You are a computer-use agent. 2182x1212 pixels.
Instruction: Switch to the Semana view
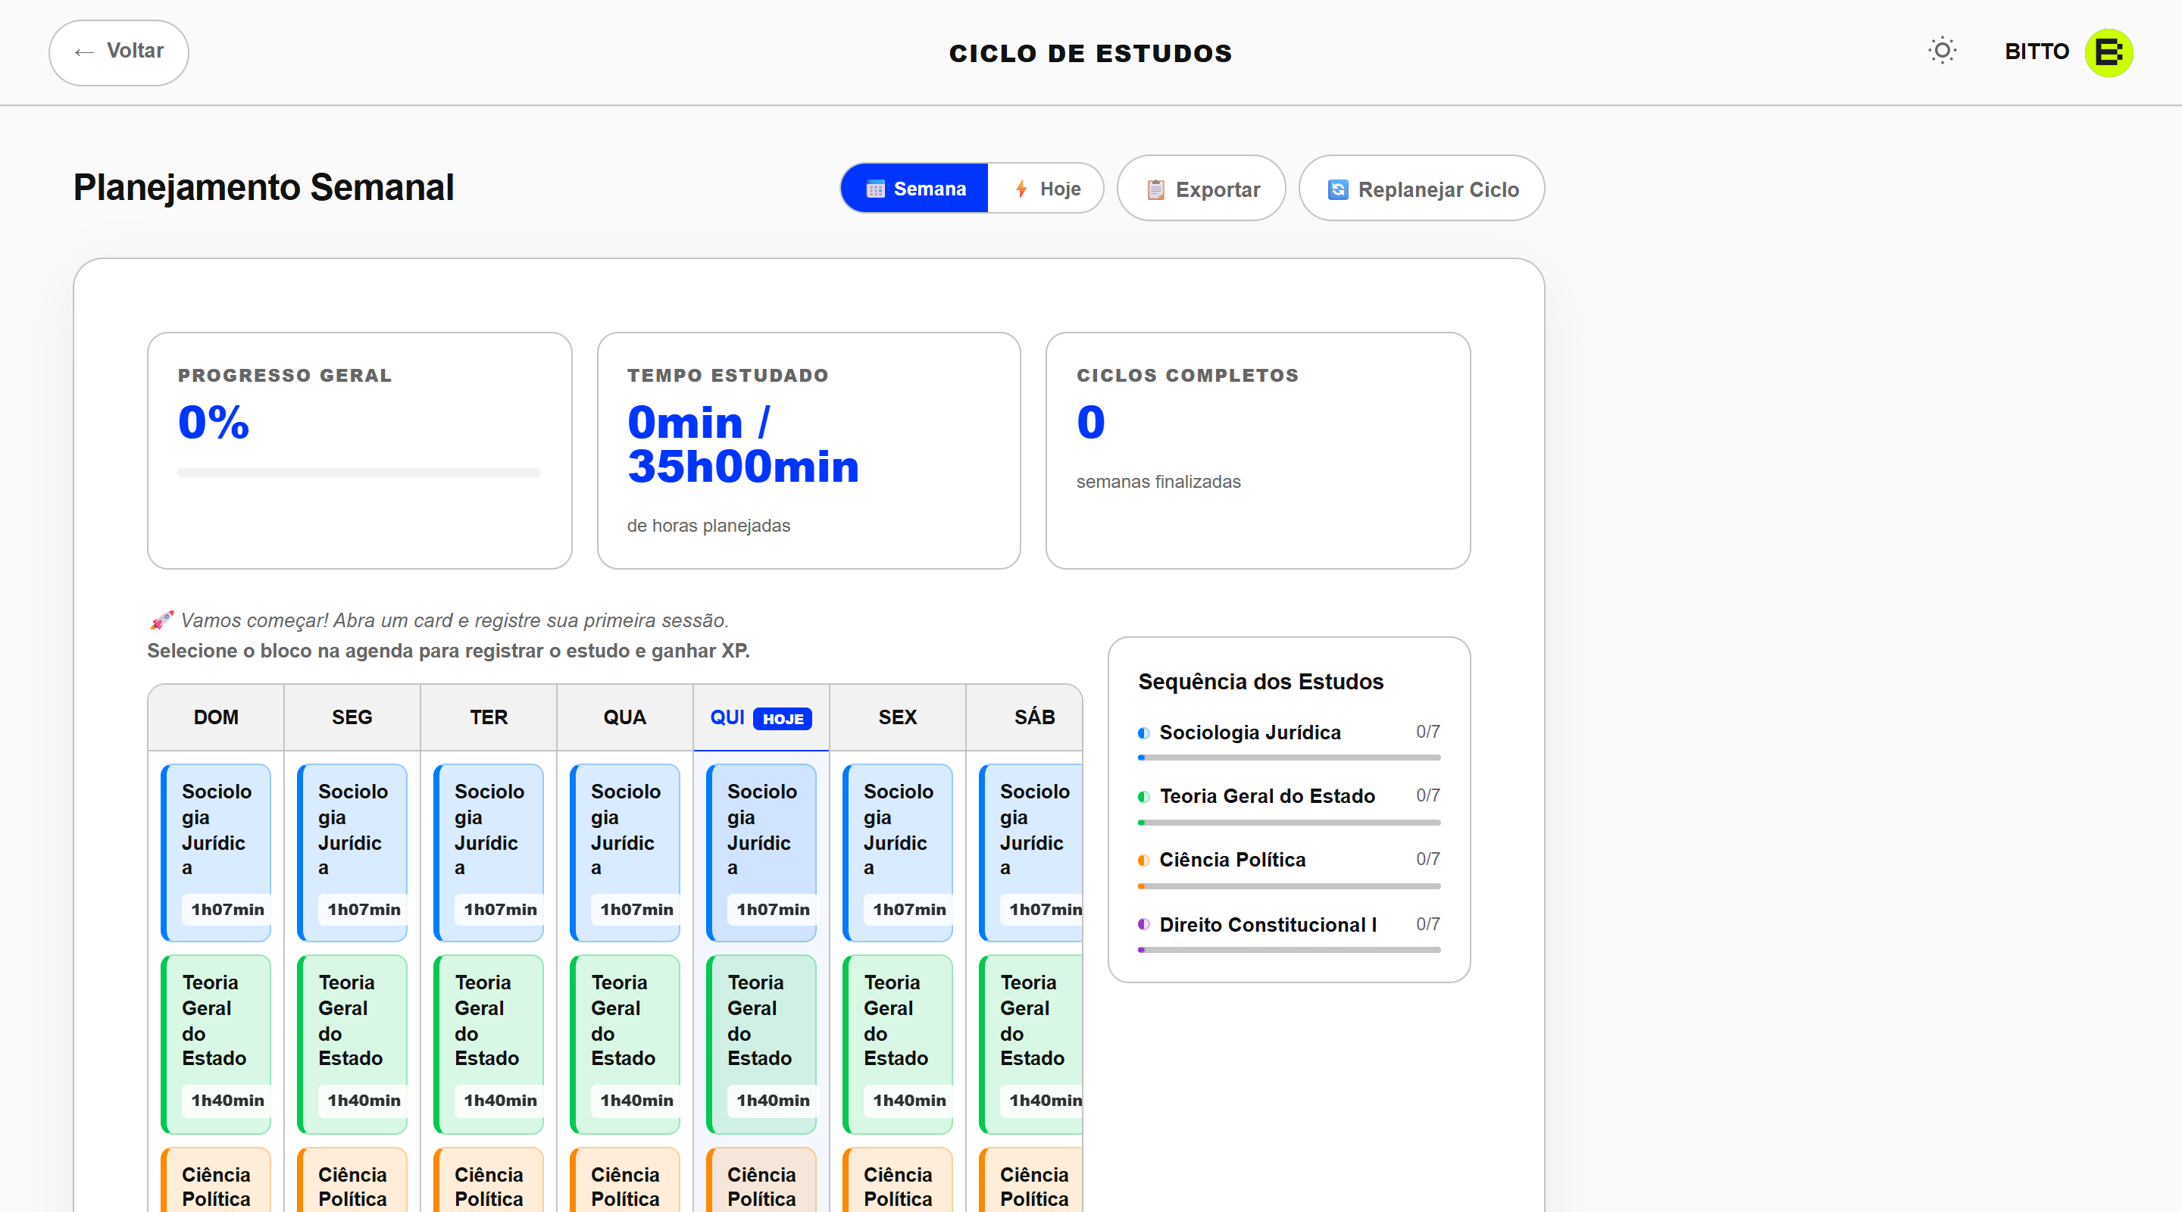pyautogui.click(x=914, y=189)
